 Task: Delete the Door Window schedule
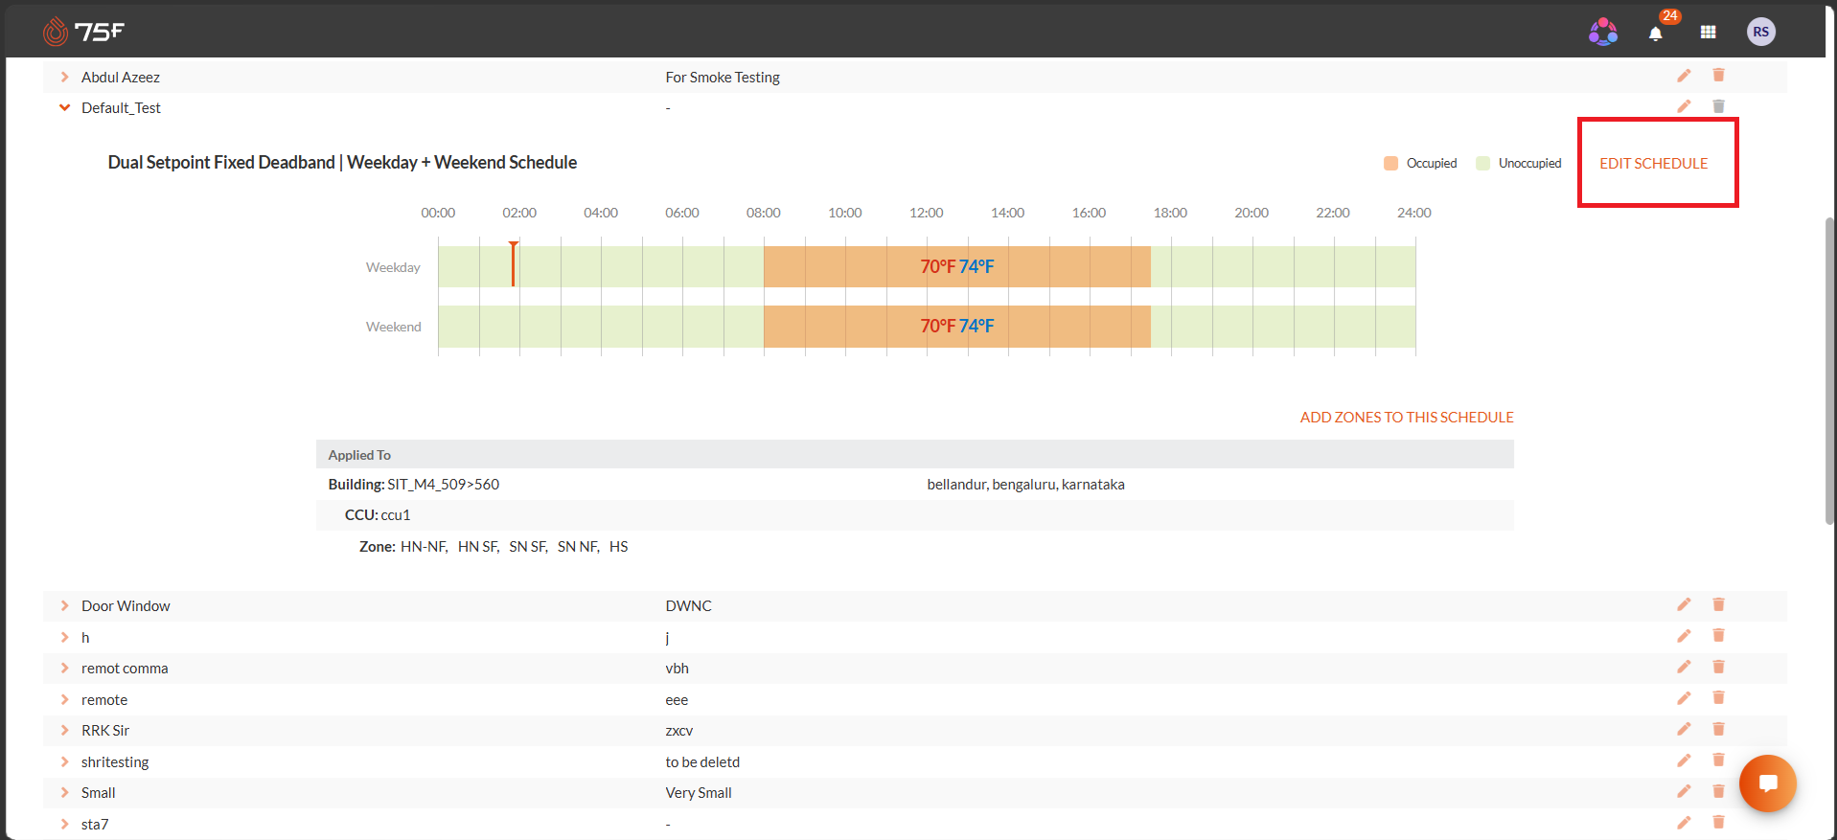click(x=1718, y=604)
